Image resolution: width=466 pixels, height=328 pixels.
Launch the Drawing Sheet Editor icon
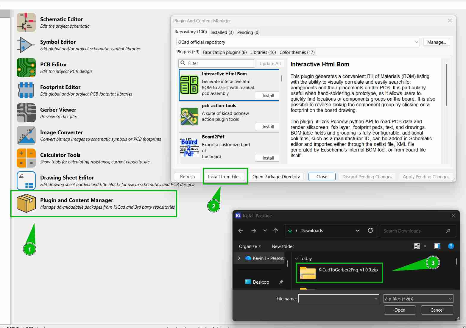(26, 181)
